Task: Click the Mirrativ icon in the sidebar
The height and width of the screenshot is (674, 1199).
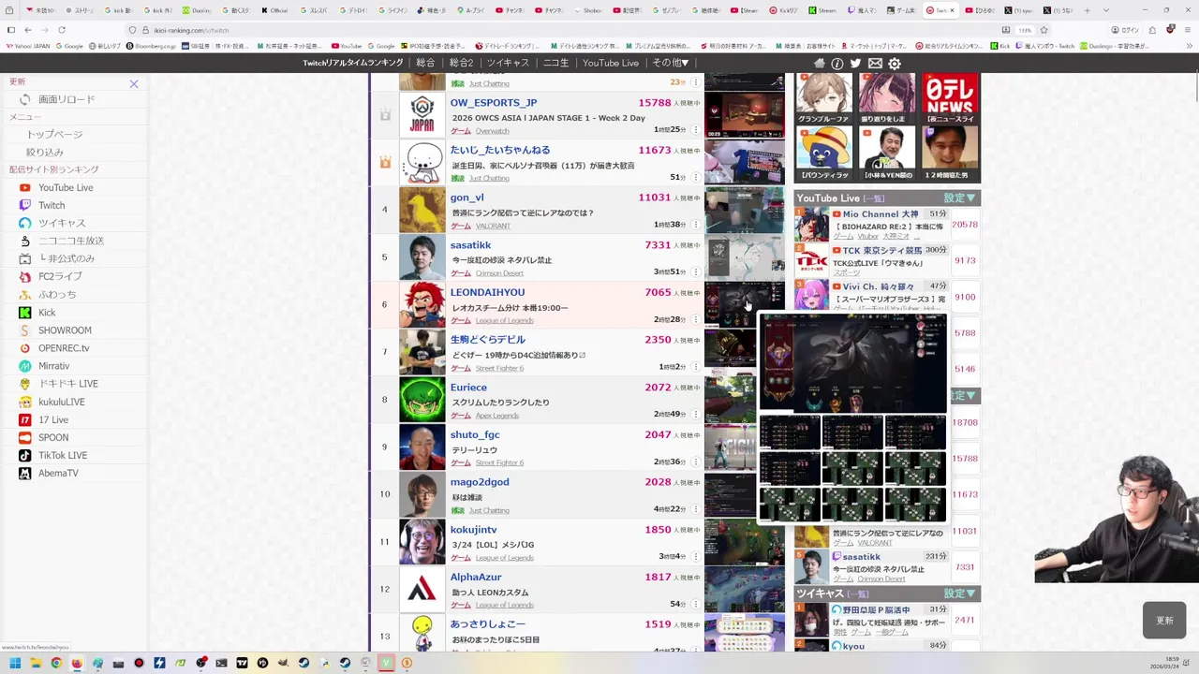Action: pos(25,366)
